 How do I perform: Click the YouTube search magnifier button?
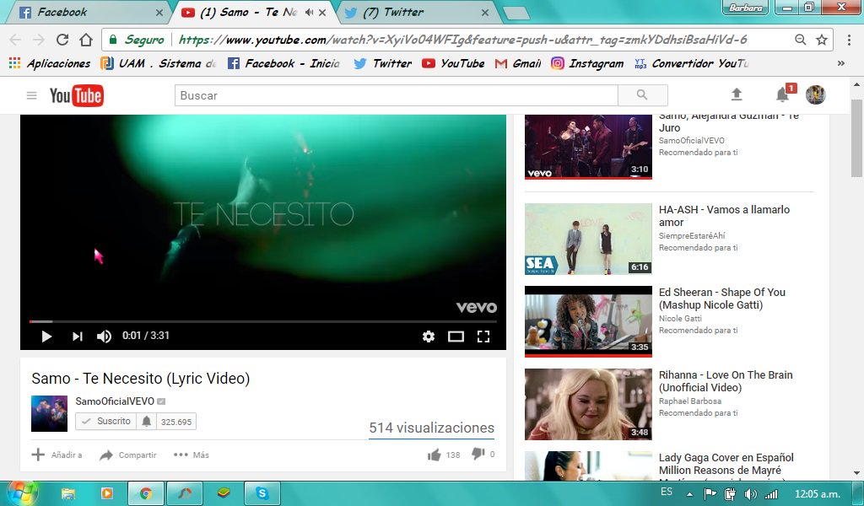click(x=642, y=95)
